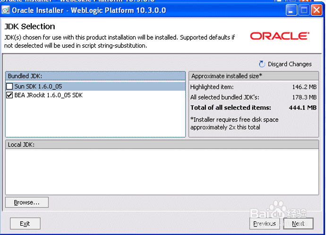Click the Oracle Installer title bar icon

(6, 10)
